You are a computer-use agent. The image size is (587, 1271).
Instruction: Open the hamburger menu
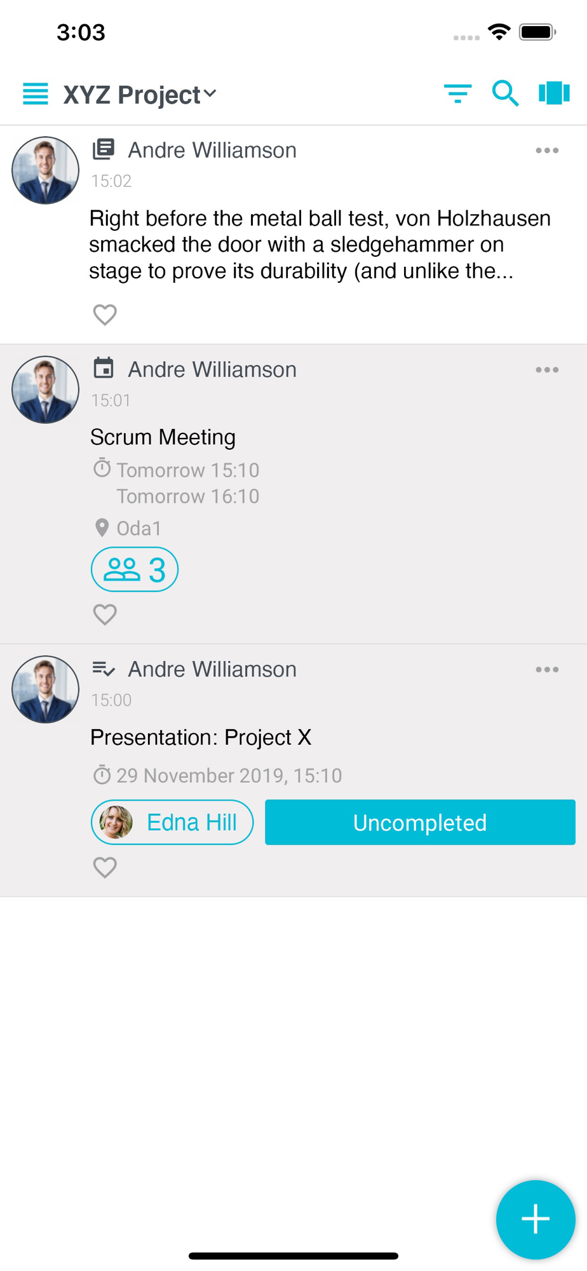click(36, 94)
